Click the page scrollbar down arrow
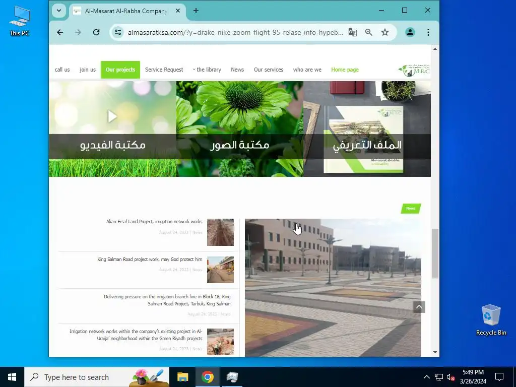The image size is (516, 387). (x=435, y=352)
